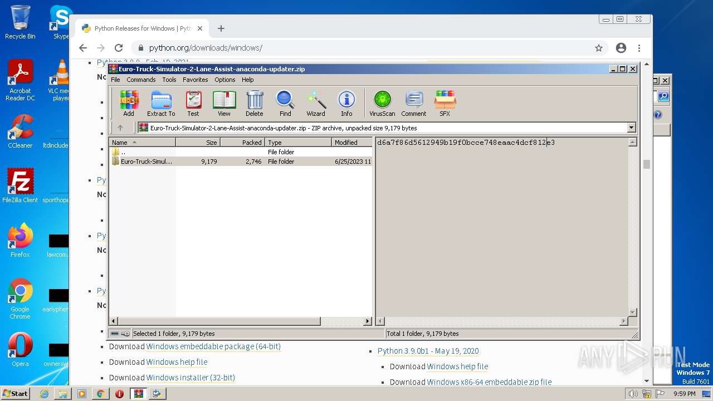
Task: Open the Favorites menu
Action: tap(196, 80)
